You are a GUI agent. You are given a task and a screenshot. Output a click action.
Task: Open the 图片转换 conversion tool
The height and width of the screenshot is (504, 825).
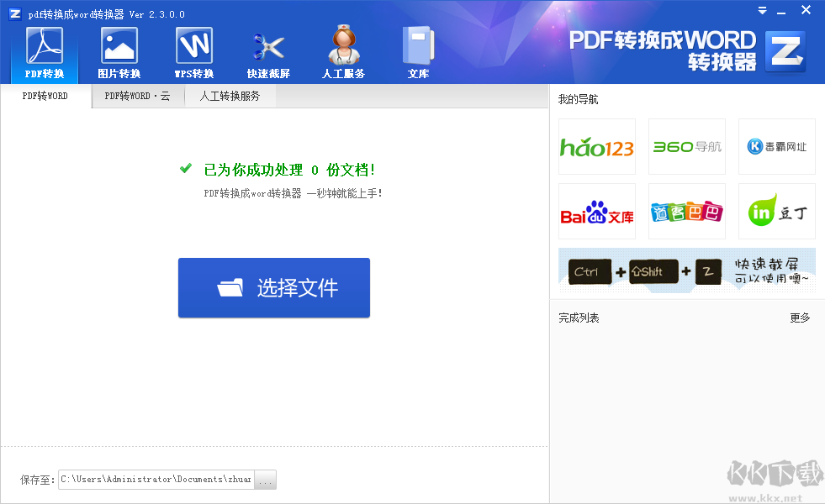(x=119, y=50)
